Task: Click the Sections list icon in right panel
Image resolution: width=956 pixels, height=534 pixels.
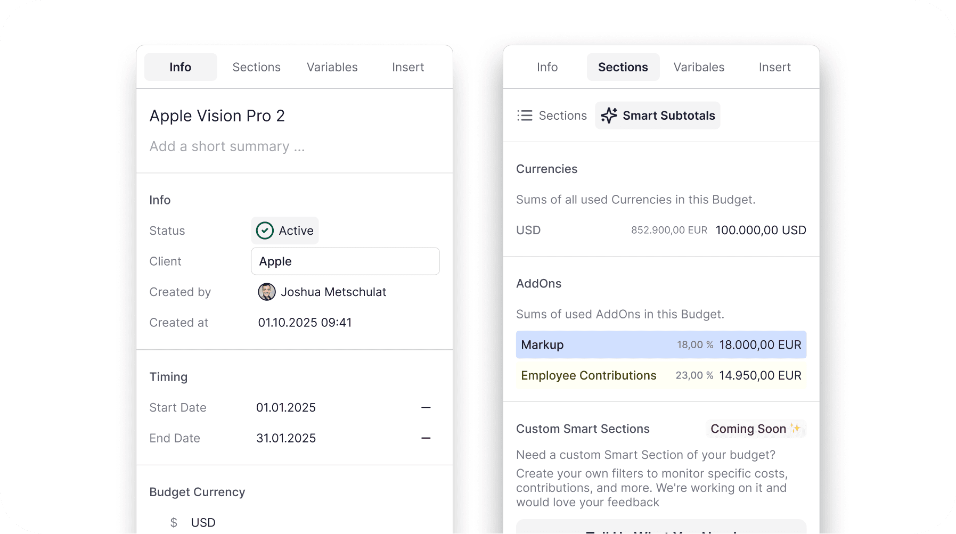Action: [x=525, y=116]
